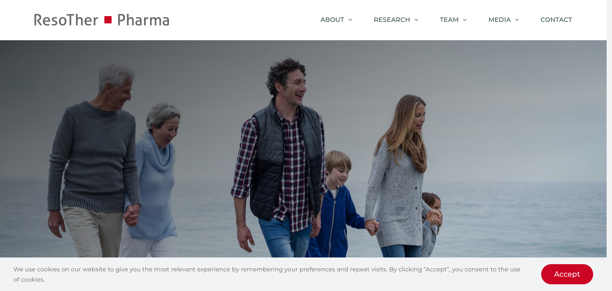Click the elderly man in grey sweater
This screenshot has height=291, width=612.
point(94,161)
